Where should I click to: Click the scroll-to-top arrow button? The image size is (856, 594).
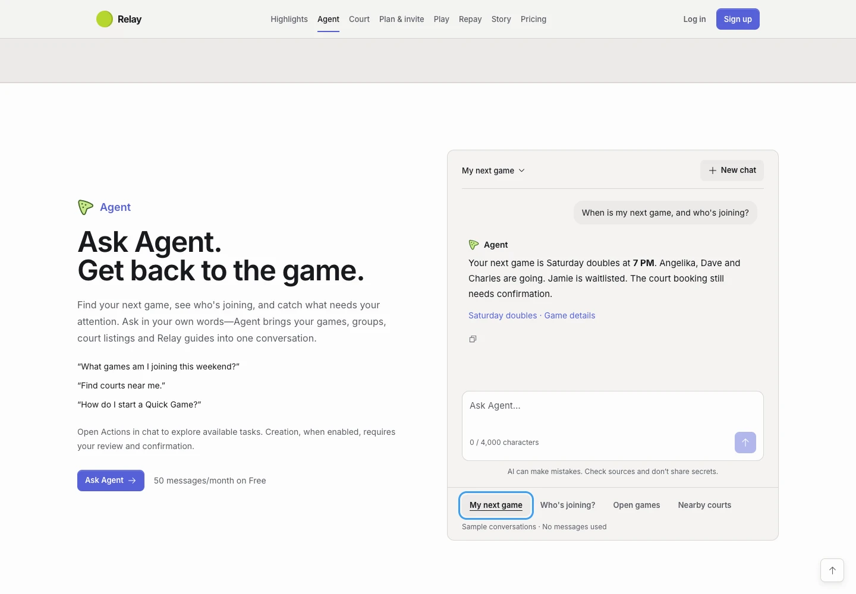(x=832, y=570)
